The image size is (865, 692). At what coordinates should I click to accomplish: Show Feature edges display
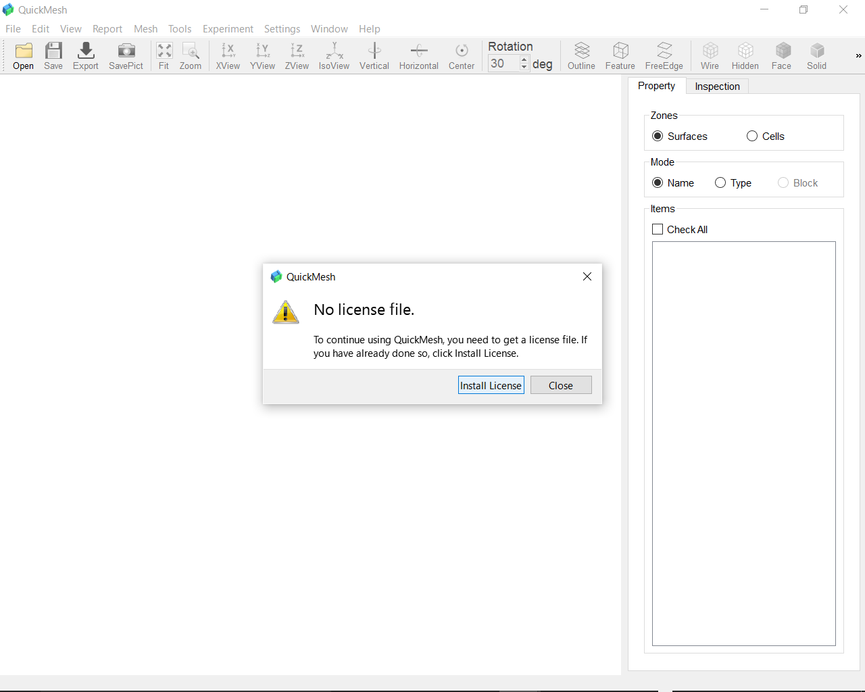click(620, 56)
